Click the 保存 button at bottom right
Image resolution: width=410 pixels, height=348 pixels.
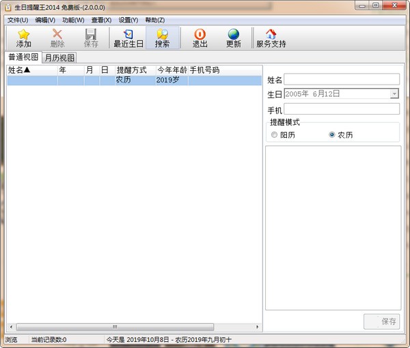point(381,321)
